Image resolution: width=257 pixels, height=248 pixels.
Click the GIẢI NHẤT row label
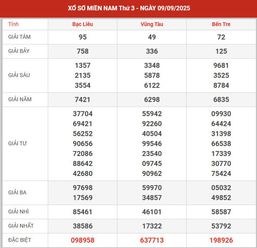point(21,226)
